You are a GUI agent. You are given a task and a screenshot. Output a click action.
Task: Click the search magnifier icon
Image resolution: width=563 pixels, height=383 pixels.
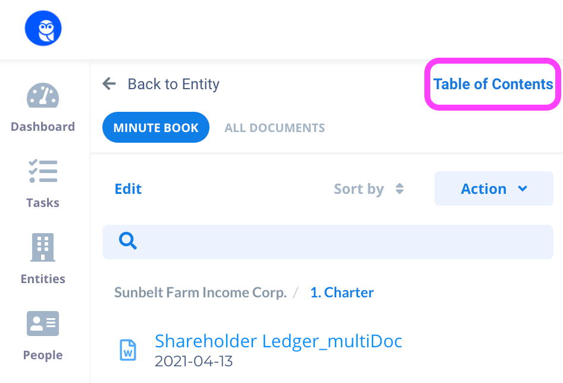pyautogui.click(x=128, y=240)
